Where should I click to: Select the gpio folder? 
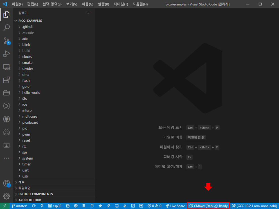point(54,87)
